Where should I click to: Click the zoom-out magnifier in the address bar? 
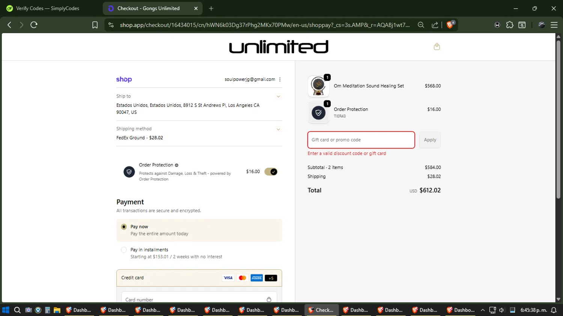click(421, 25)
